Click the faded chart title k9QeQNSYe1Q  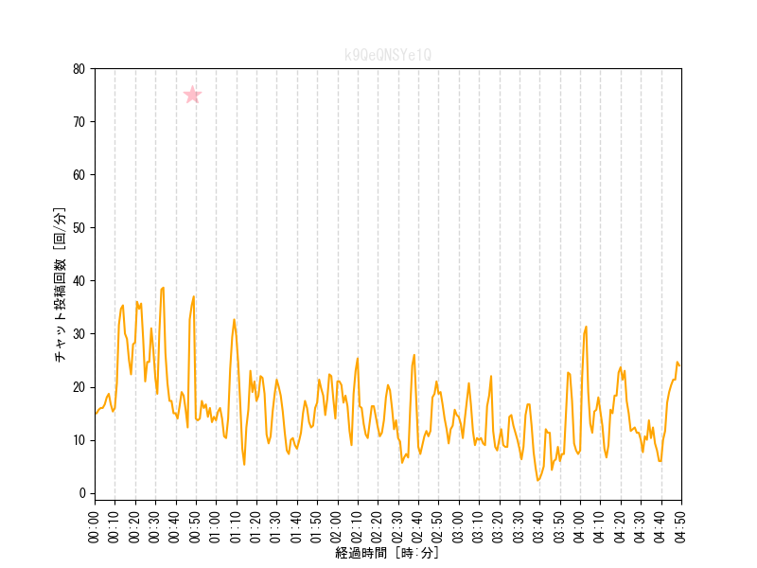coord(388,55)
